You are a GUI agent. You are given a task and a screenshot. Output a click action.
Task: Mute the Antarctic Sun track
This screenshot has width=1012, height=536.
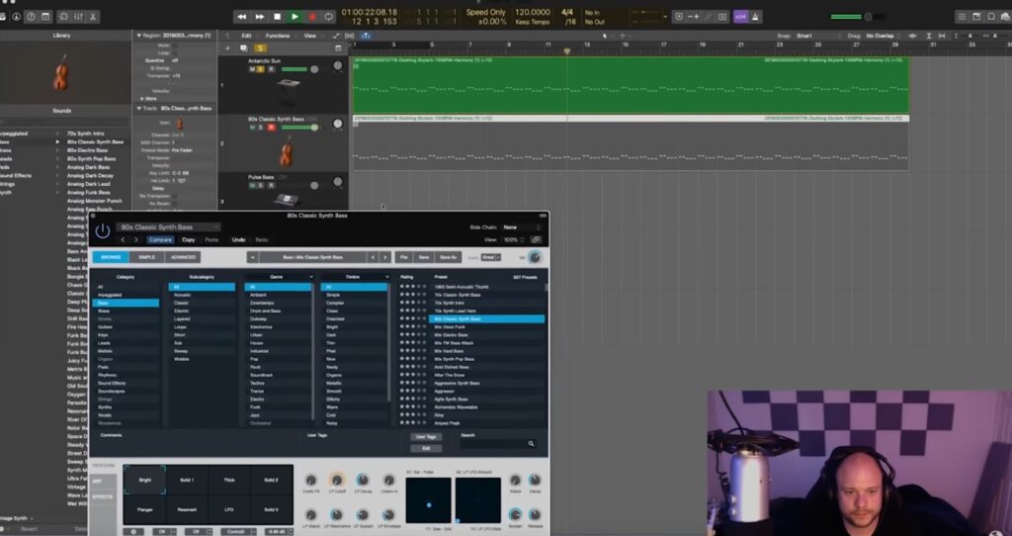[x=252, y=69]
